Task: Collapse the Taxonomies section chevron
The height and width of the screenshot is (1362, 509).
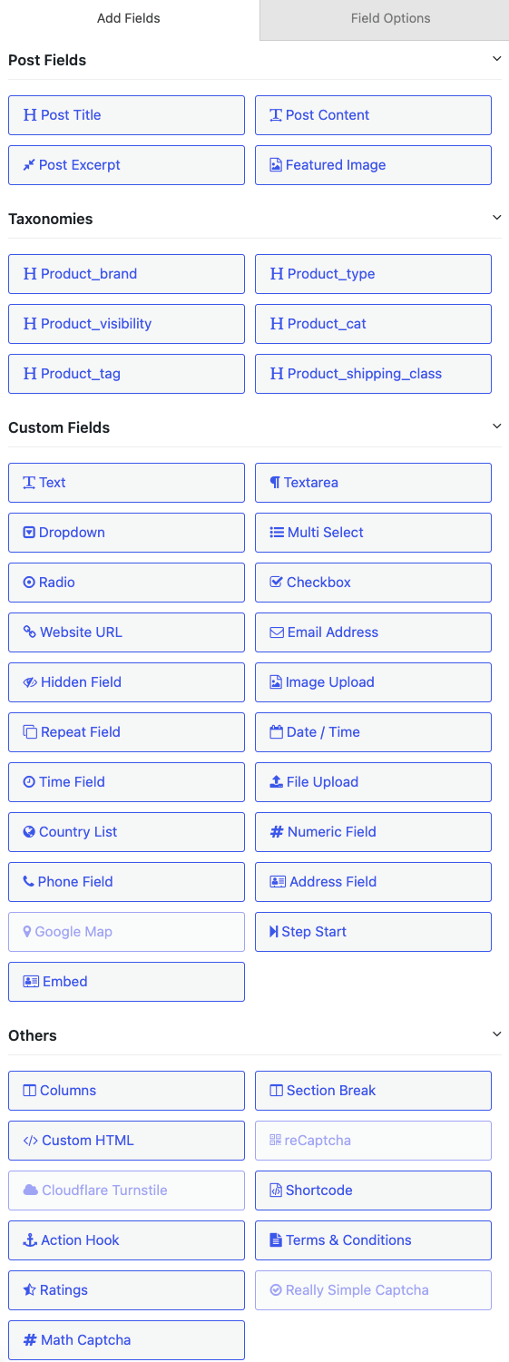Action: click(496, 218)
